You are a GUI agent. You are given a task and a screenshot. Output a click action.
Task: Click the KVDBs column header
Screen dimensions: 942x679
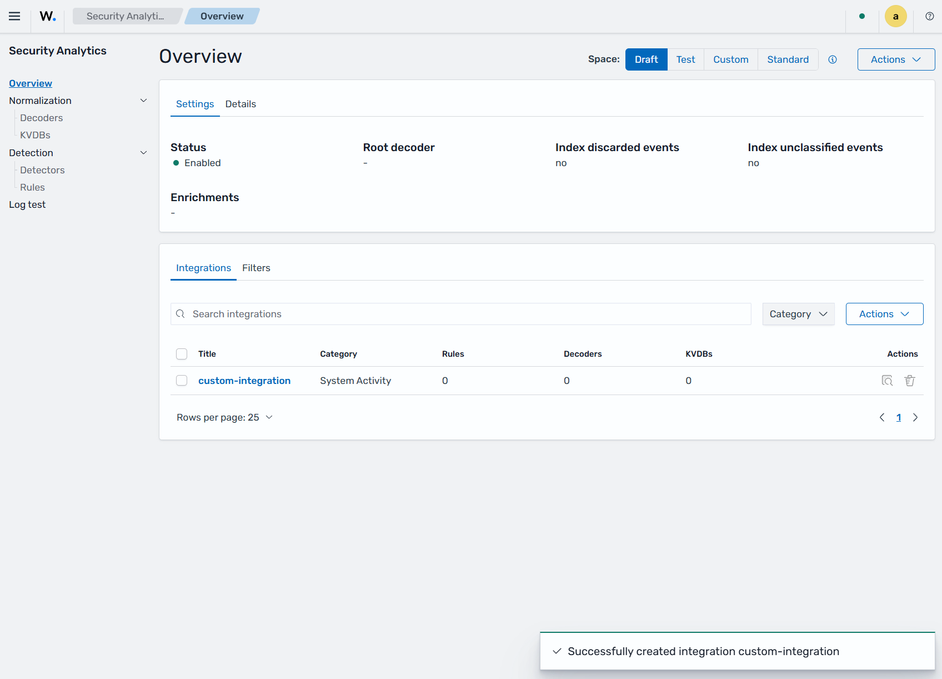(x=699, y=354)
